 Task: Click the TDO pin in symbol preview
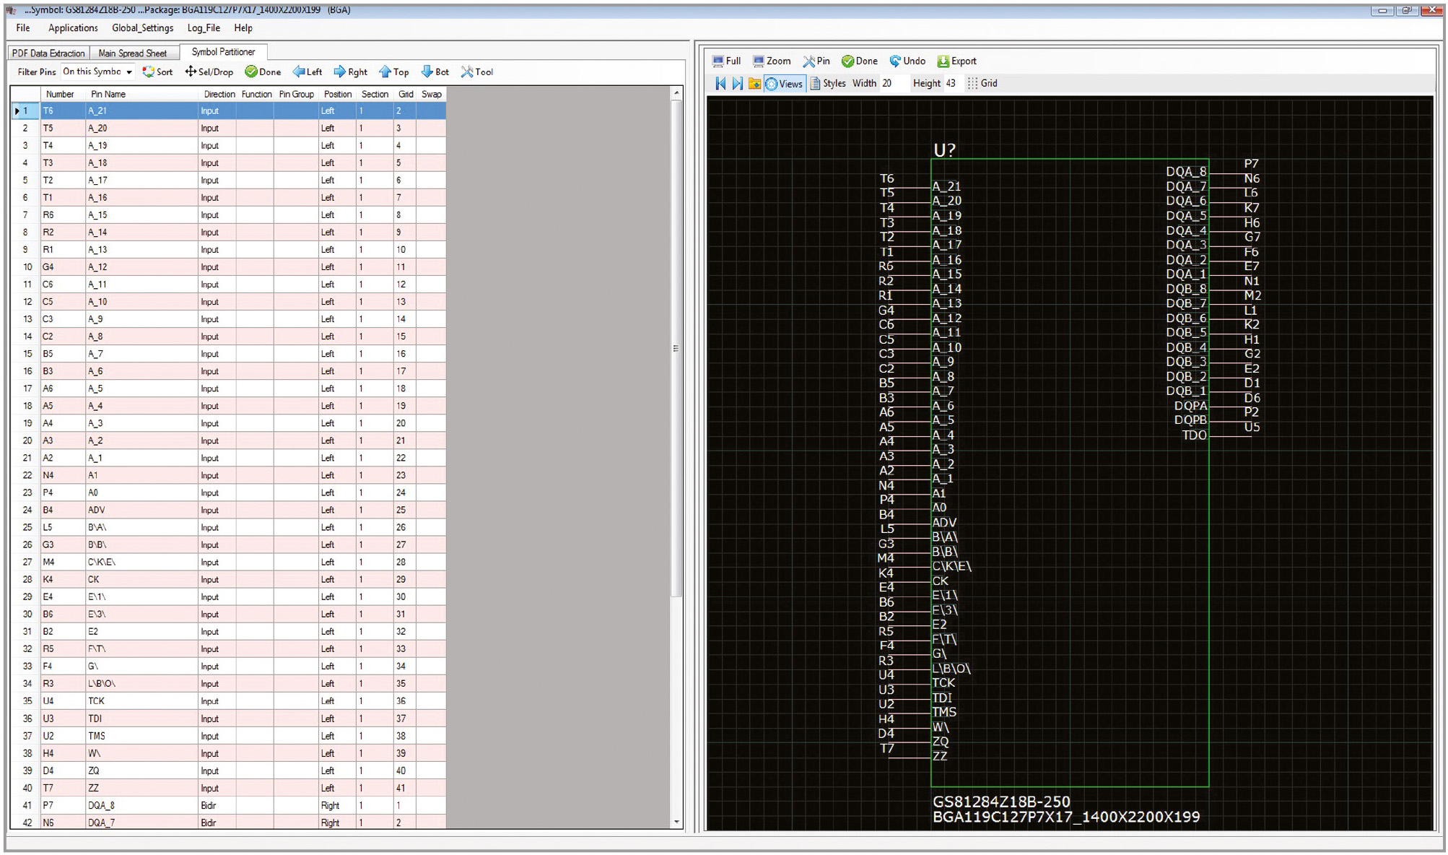[x=1194, y=435]
